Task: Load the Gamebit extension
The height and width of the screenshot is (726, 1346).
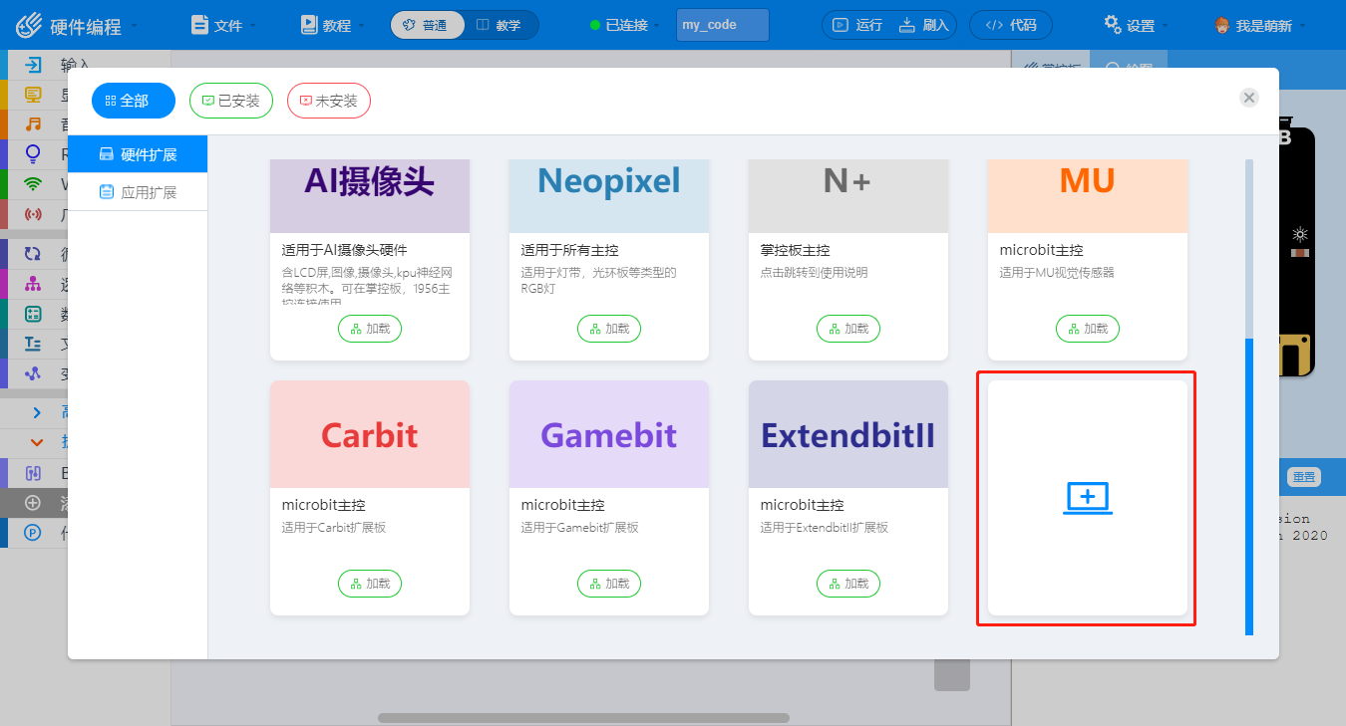Action: [609, 584]
